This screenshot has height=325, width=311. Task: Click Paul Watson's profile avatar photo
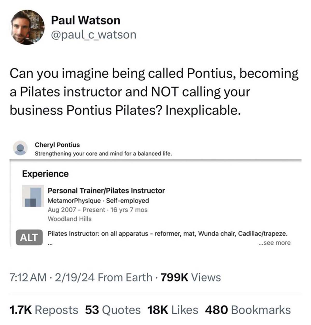click(x=27, y=27)
